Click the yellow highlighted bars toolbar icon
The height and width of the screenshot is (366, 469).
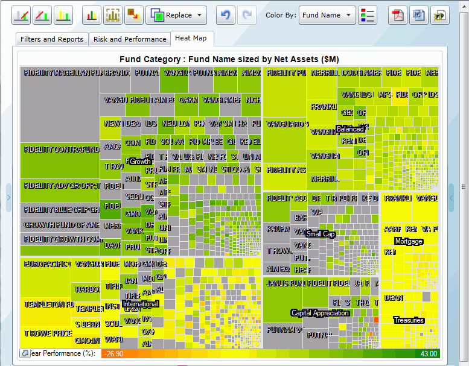click(63, 15)
